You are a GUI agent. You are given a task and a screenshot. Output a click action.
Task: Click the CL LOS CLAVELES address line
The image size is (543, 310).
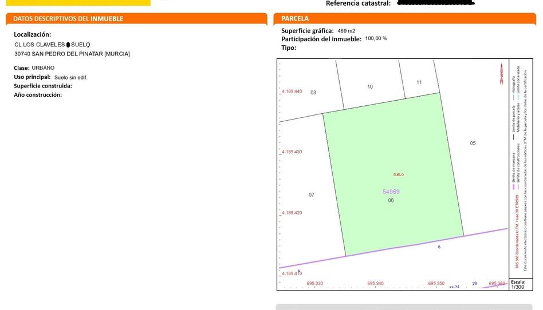52,44
